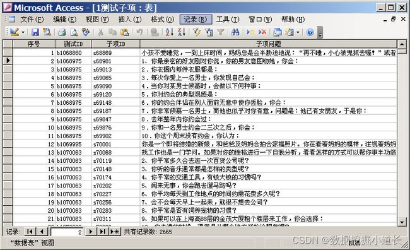This screenshot has height=250, width=410.
Task: Open Print Preview icon
Action: click(x=74, y=32)
